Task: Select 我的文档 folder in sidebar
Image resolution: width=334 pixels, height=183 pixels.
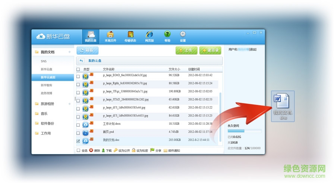Action: tap(48, 52)
